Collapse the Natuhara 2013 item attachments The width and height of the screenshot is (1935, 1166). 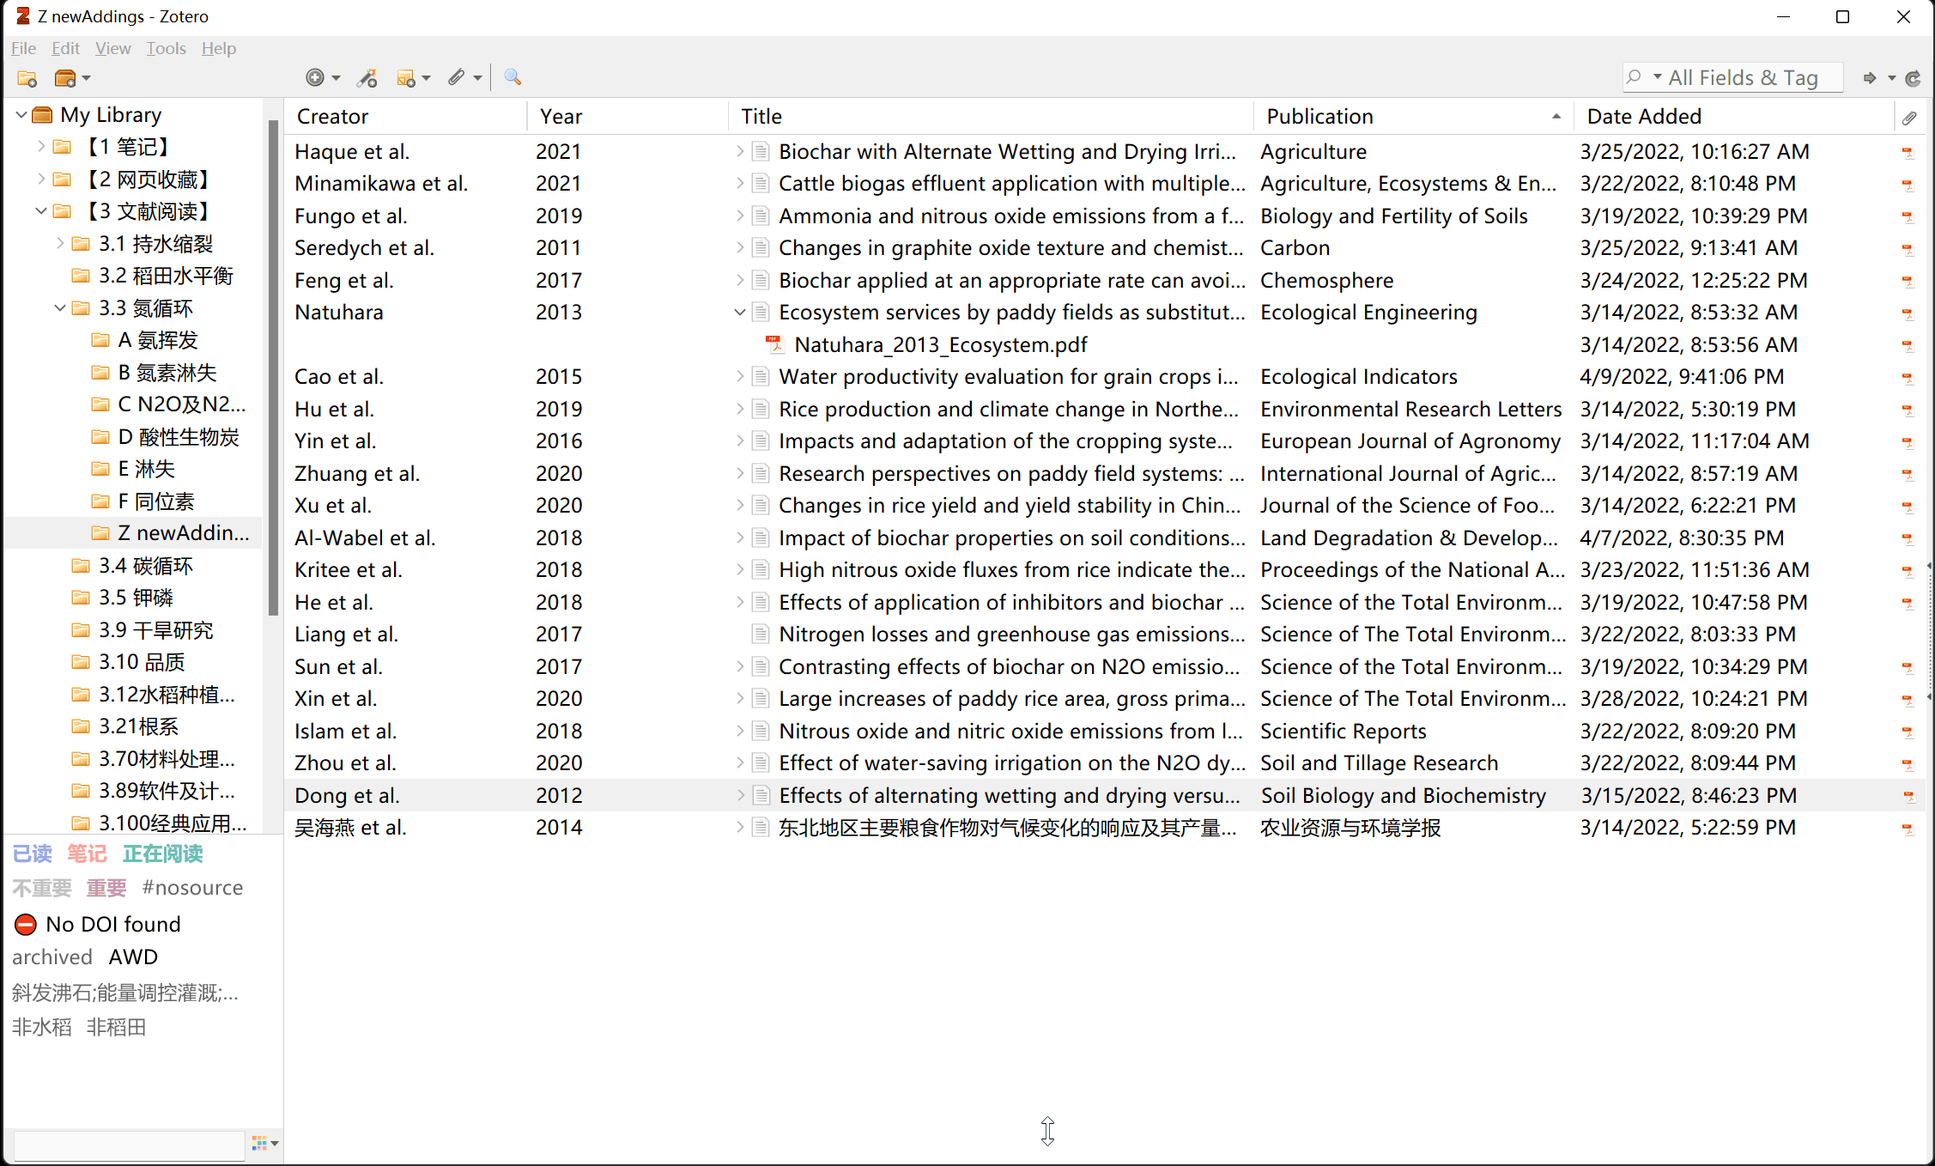click(x=739, y=313)
